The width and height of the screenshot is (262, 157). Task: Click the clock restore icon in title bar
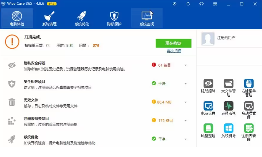[174, 4]
